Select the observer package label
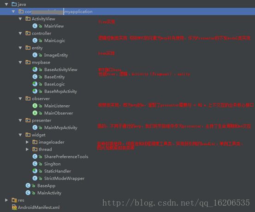 41,98
